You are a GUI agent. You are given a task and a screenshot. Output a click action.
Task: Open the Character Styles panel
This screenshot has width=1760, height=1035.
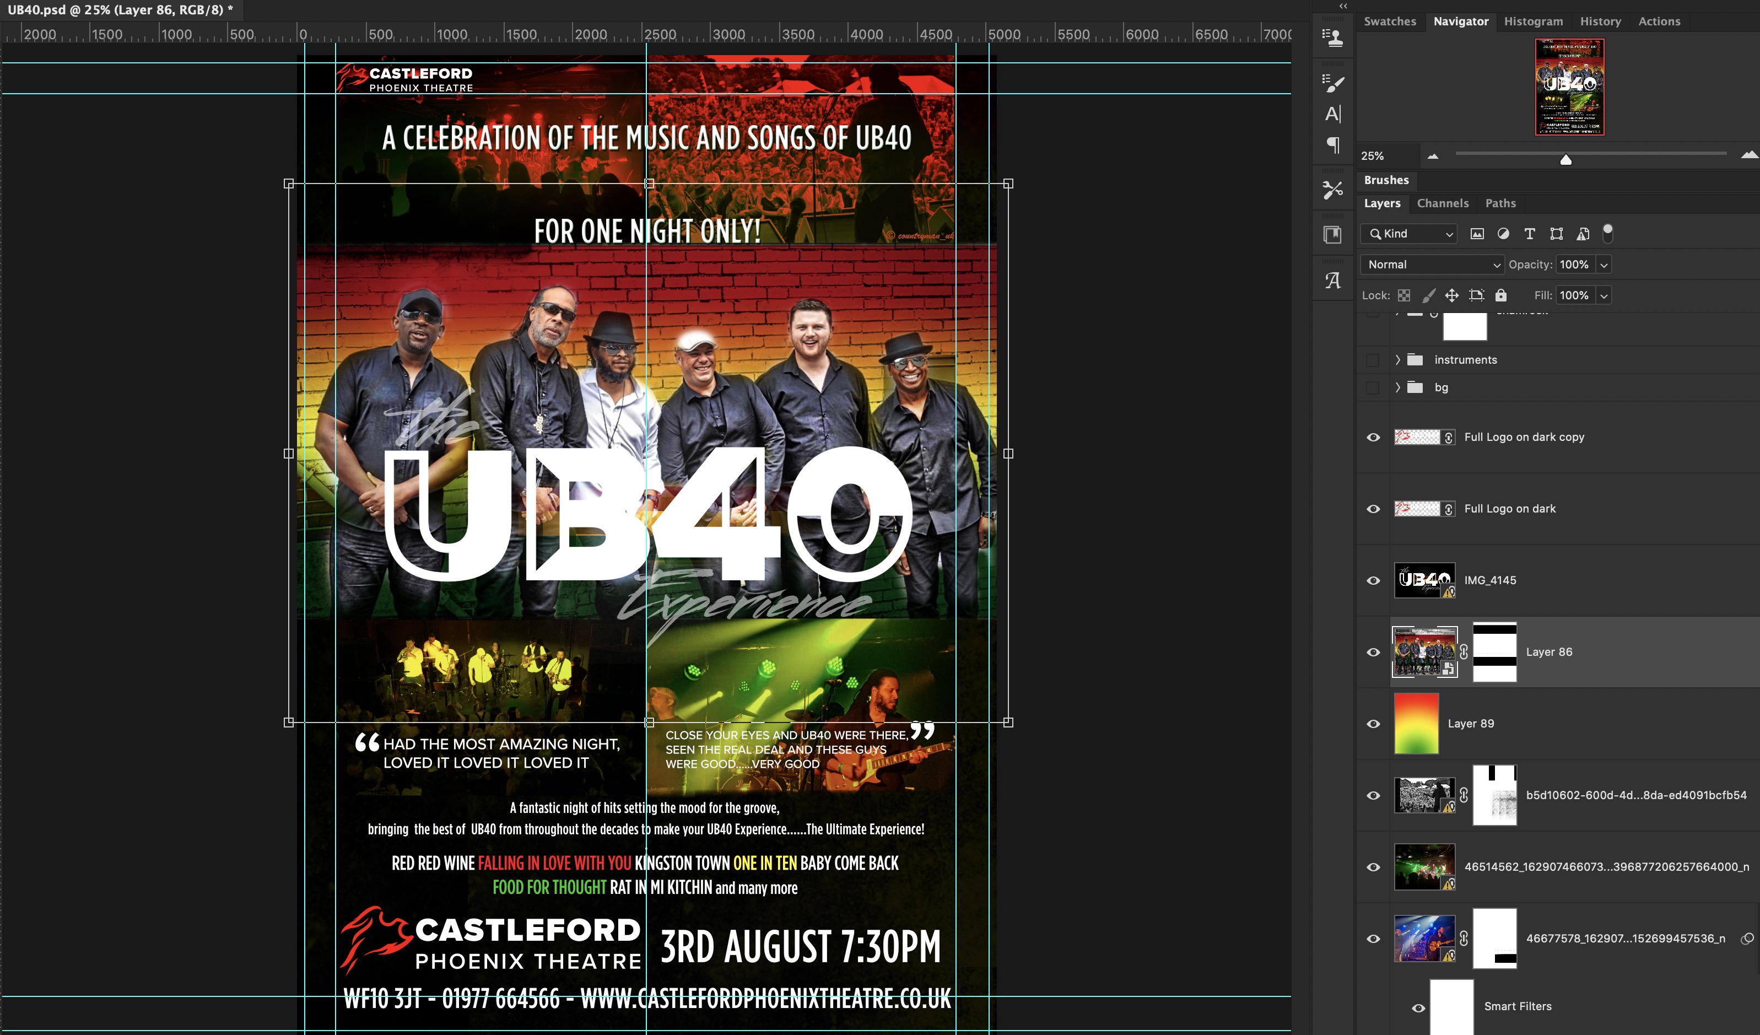(1334, 279)
